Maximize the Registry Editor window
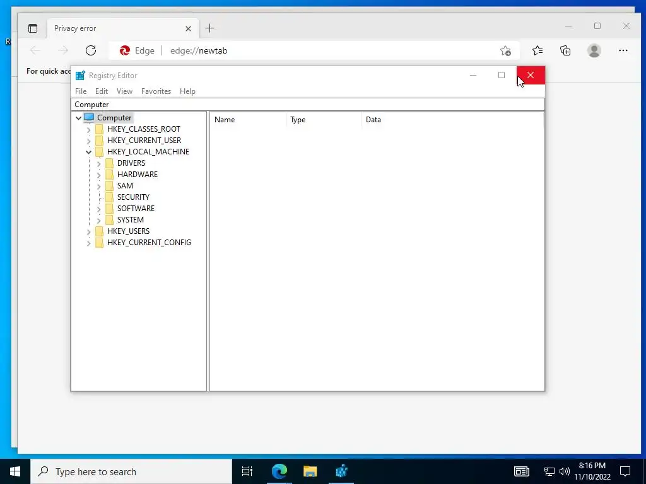 (502, 76)
